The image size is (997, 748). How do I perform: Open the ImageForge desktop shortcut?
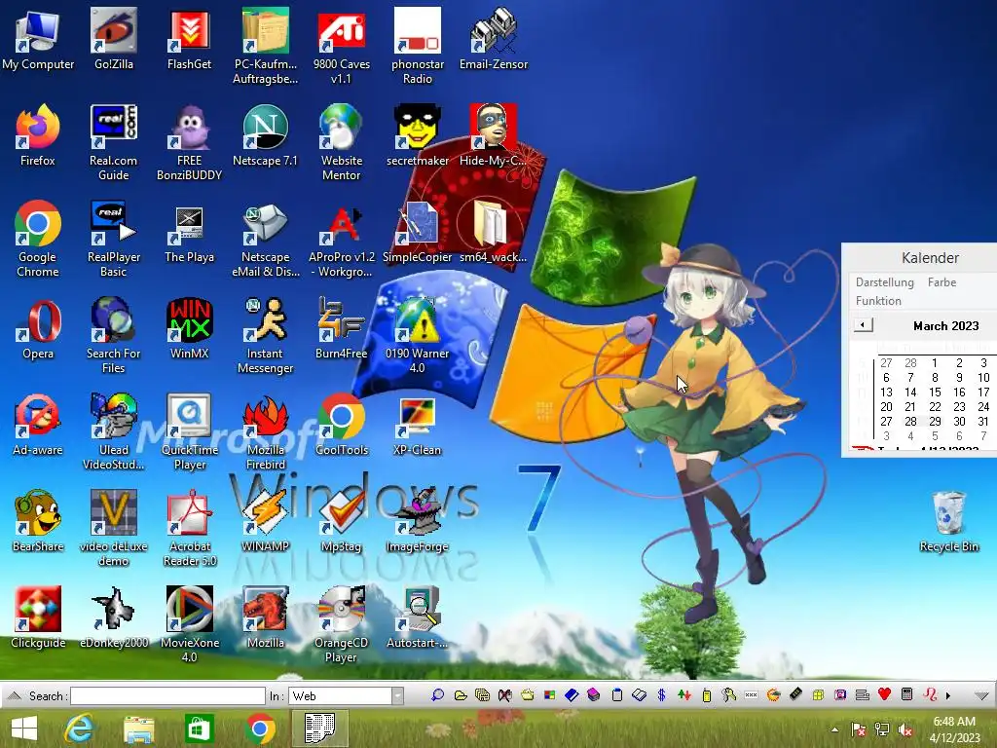point(417,522)
